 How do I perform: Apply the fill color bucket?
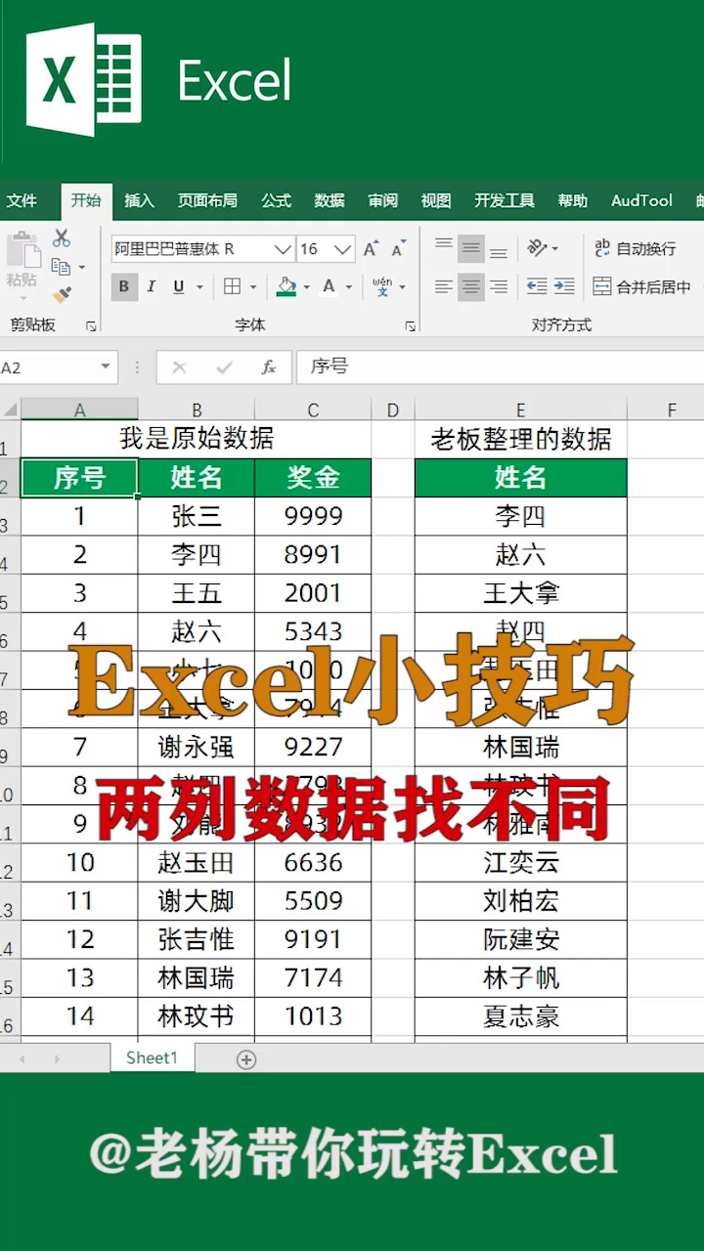pos(286,286)
